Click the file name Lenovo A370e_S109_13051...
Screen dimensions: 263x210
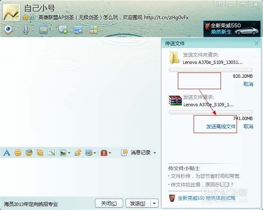(x=213, y=62)
